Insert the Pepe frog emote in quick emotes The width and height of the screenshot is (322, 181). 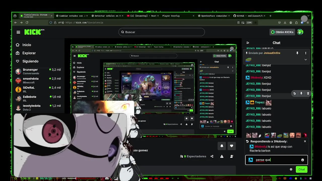279,135
